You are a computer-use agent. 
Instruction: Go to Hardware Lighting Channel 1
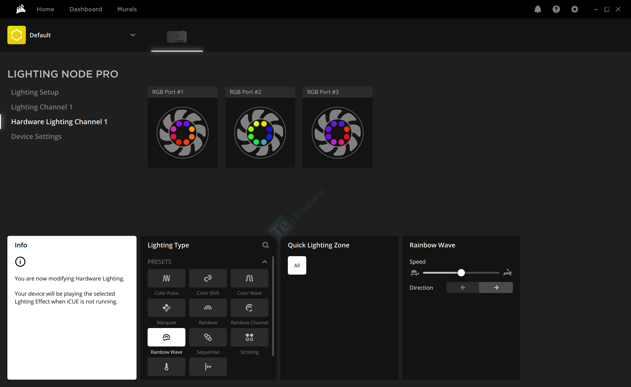pos(59,122)
